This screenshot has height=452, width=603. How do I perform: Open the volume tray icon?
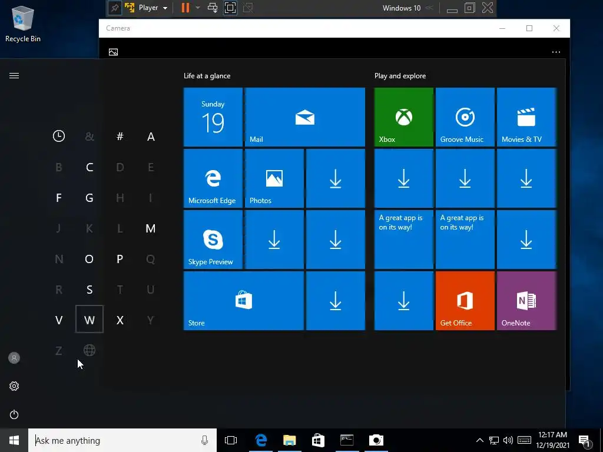point(508,440)
